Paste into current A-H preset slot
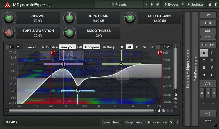219x129 pixels. [x=214, y=93]
